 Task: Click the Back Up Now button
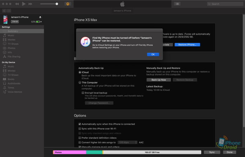[x=159, y=80]
